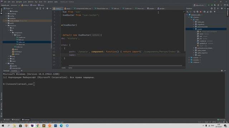The height and width of the screenshot is (128, 229).
Task: Click the Edge icon on taskbar
Action: click(x=61, y=126)
